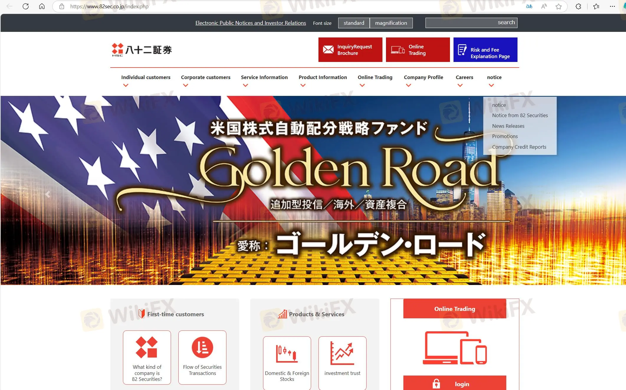626x390 pixels.
Task: Click the padlock icon on login button
Action: (x=436, y=384)
